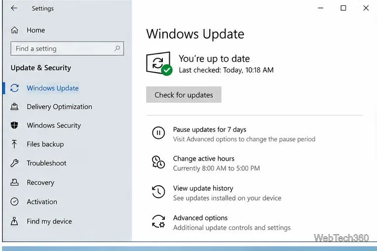Open View update history
Viewport: 377px width, 251px height.
pos(203,188)
